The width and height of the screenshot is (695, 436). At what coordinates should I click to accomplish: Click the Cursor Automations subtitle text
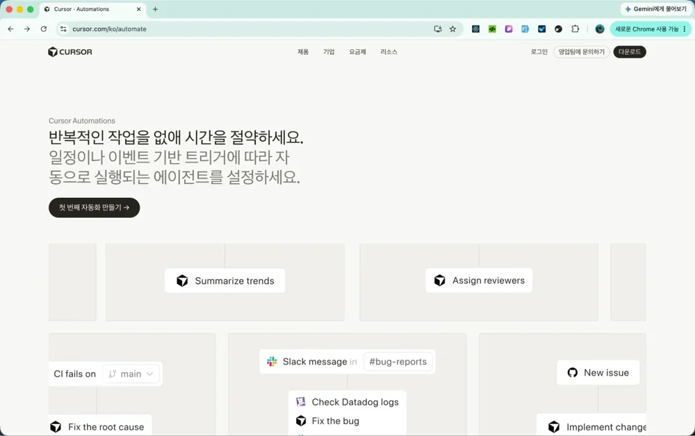(82, 121)
